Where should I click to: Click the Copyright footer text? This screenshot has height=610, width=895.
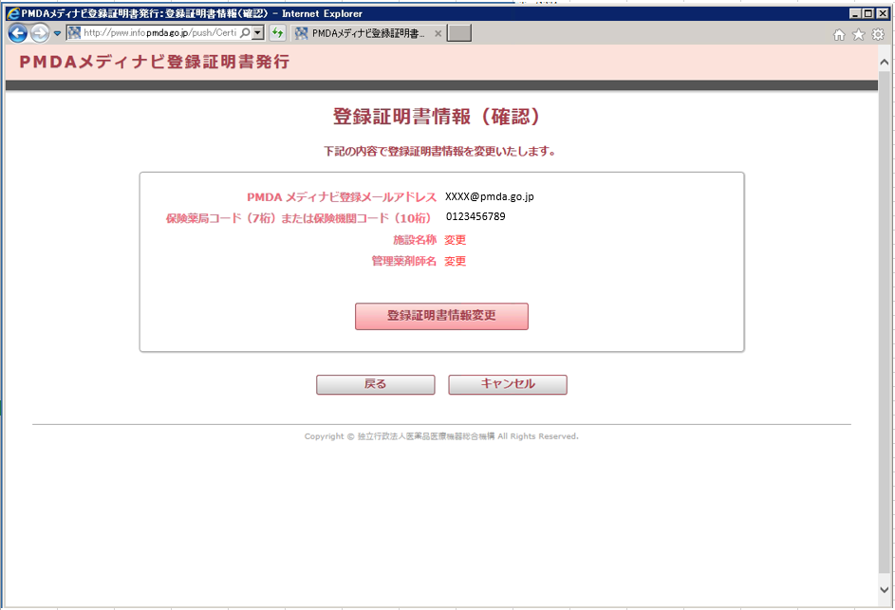coord(441,436)
